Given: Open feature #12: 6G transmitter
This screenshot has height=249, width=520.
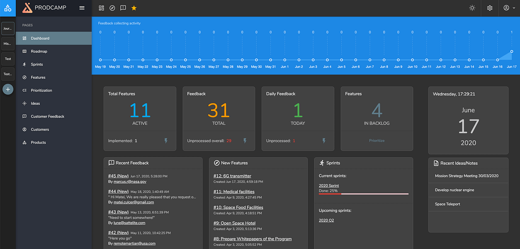Looking at the screenshot, I should [x=232, y=176].
